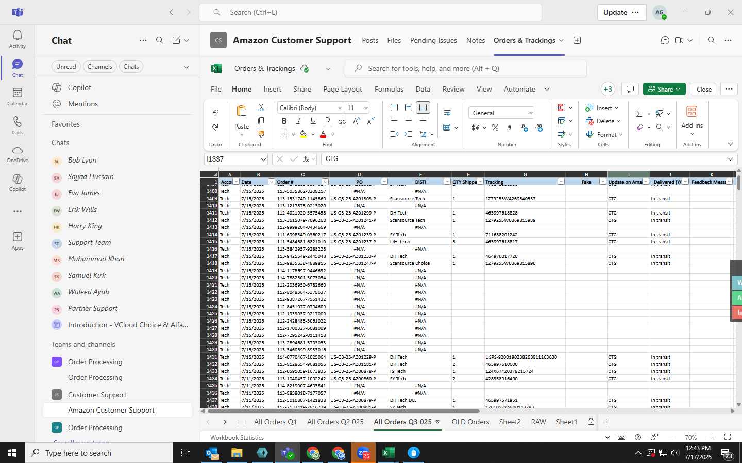
Task: Click the Double Underline icon
Action: coord(328,121)
